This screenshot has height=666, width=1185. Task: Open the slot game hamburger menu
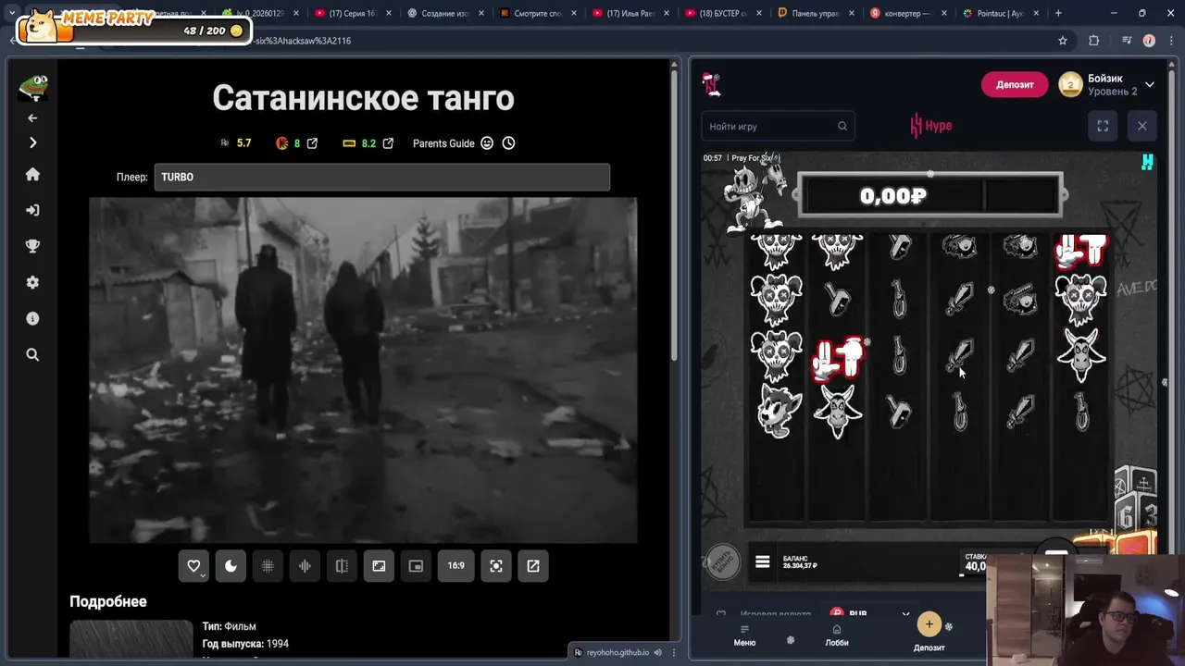click(762, 561)
